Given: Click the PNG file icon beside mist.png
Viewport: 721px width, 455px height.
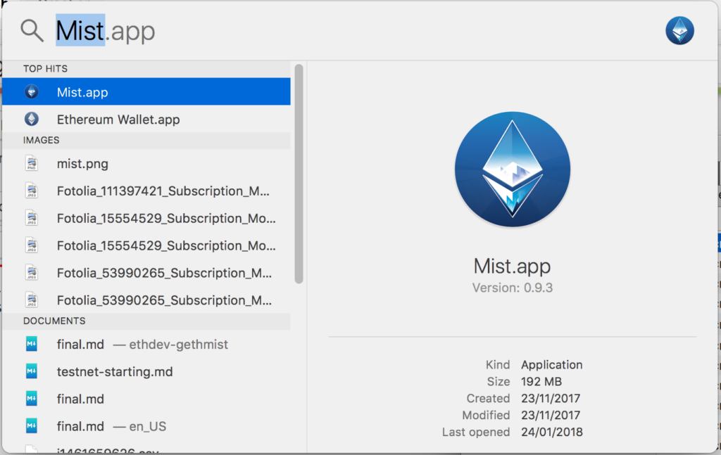Looking at the screenshot, I should tap(32, 164).
